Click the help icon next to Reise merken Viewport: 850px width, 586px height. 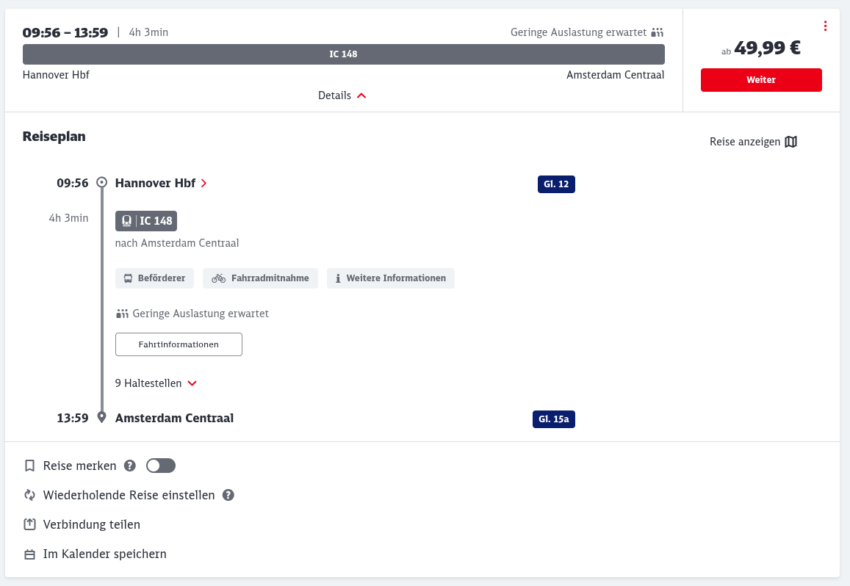pos(130,466)
